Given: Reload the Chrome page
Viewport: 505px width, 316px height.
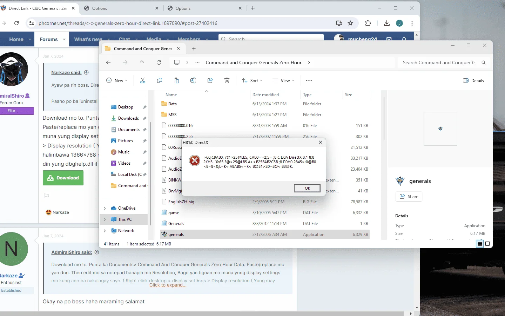Looking at the screenshot, I should click(16, 23).
